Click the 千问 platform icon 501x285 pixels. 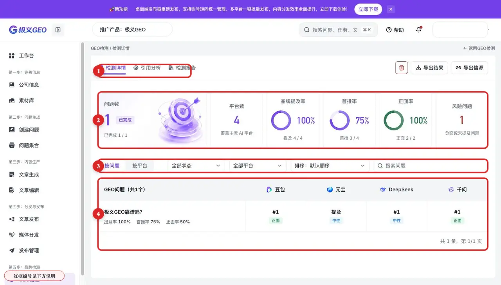pos(451,189)
